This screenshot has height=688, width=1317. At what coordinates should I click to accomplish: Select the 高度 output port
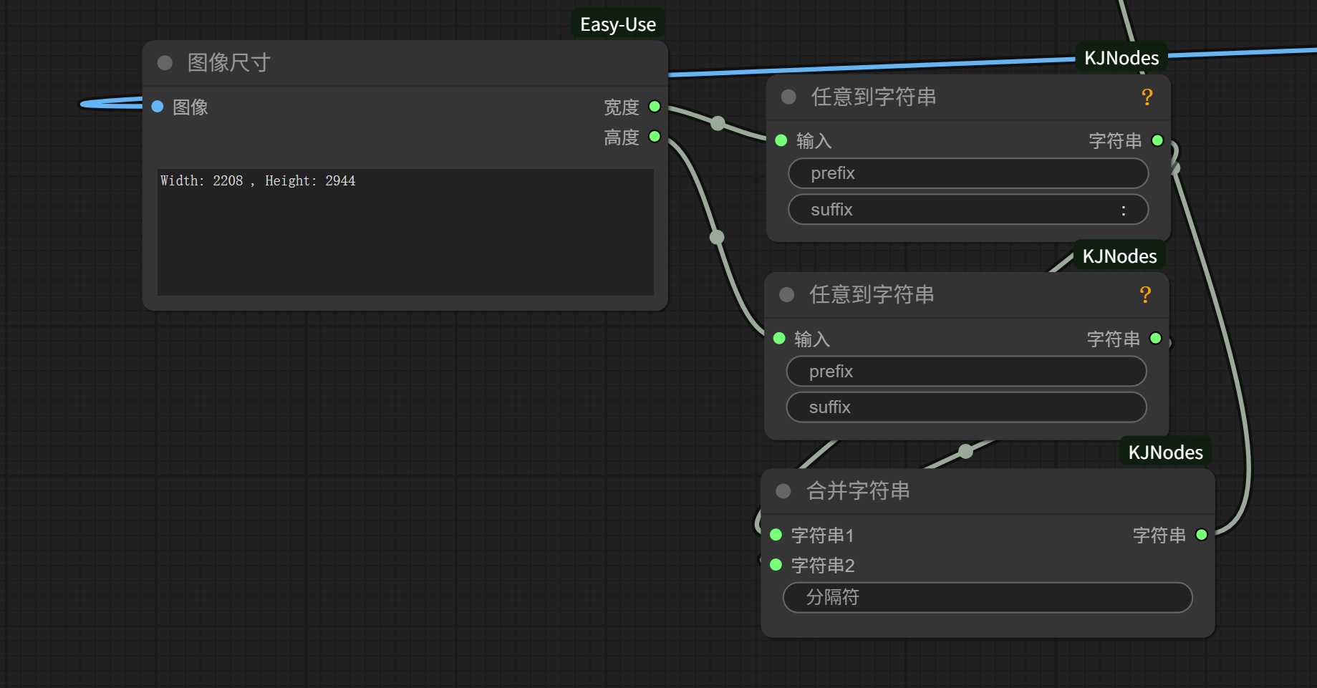(x=654, y=137)
